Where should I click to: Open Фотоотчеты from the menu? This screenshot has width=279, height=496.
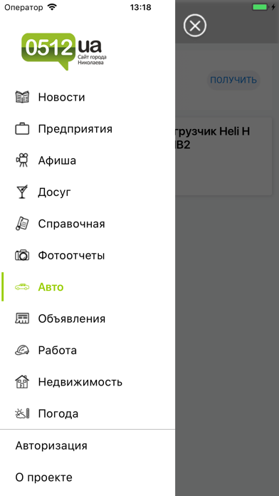point(88,255)
